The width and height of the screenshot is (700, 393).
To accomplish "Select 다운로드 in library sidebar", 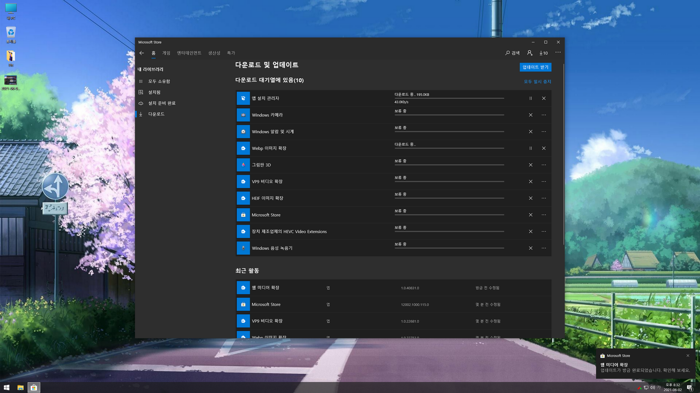I will [156, 114].
